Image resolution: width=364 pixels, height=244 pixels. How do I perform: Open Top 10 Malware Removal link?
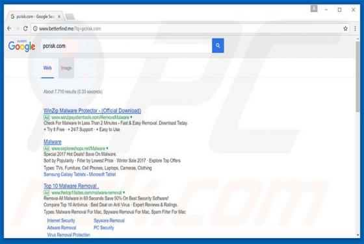[x=71, y=186]
